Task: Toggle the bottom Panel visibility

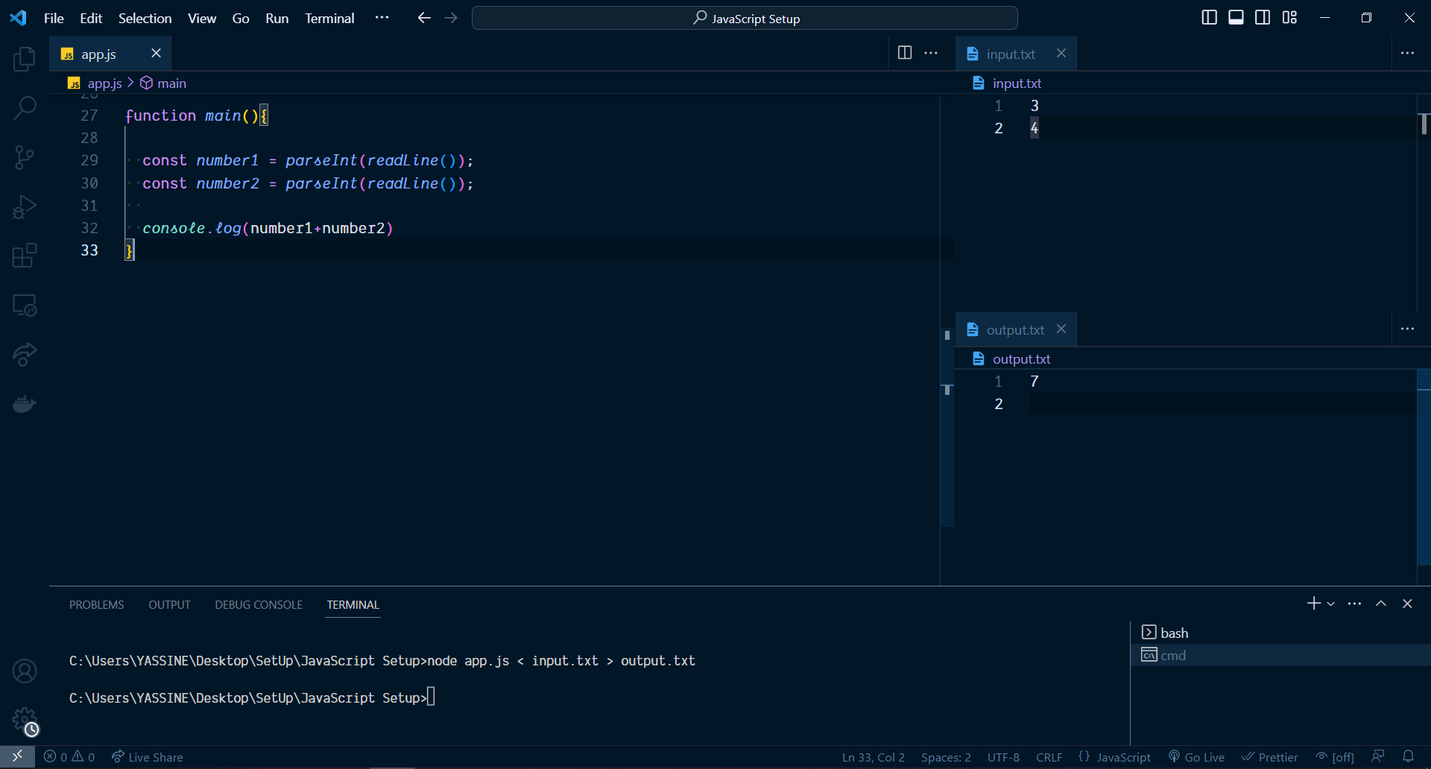Action: coord(1236,17)
